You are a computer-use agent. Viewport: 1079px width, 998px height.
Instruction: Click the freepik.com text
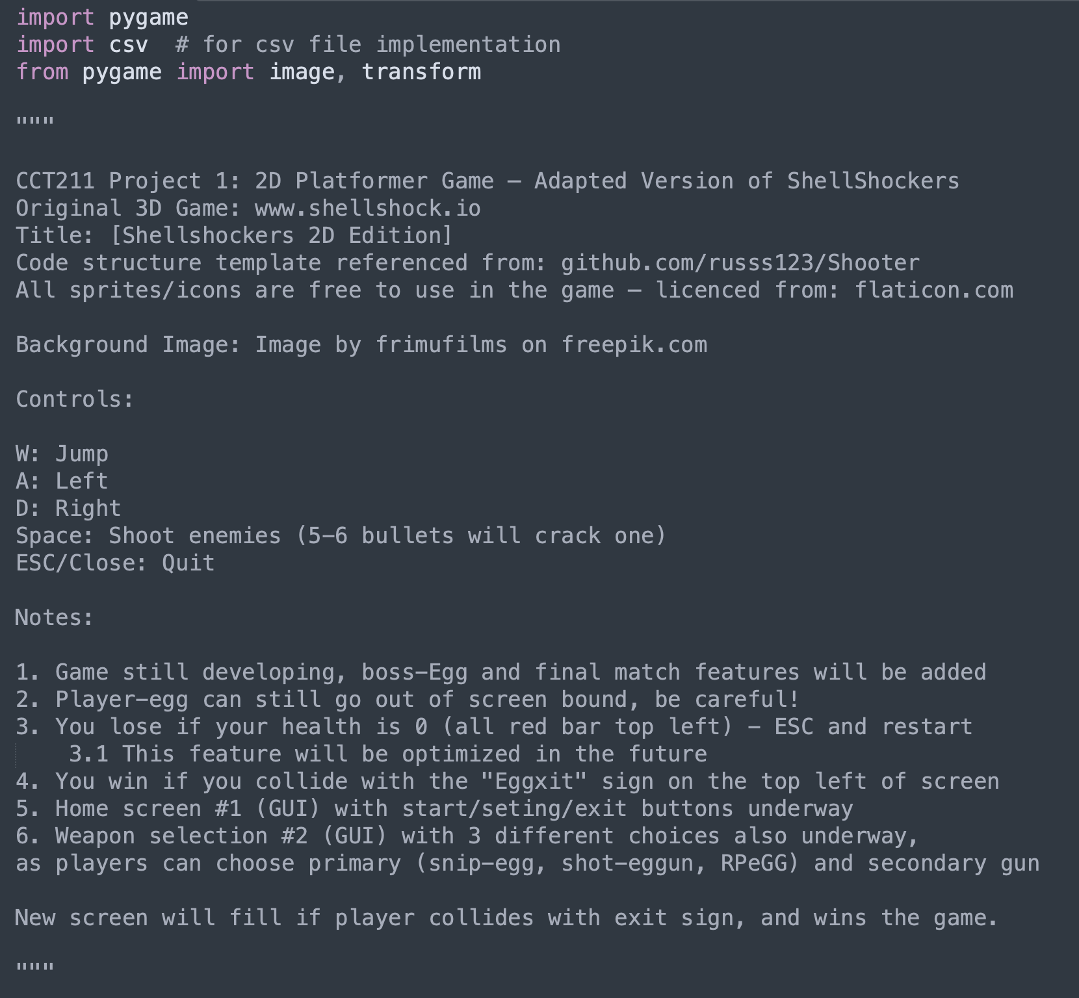point(634,345)
